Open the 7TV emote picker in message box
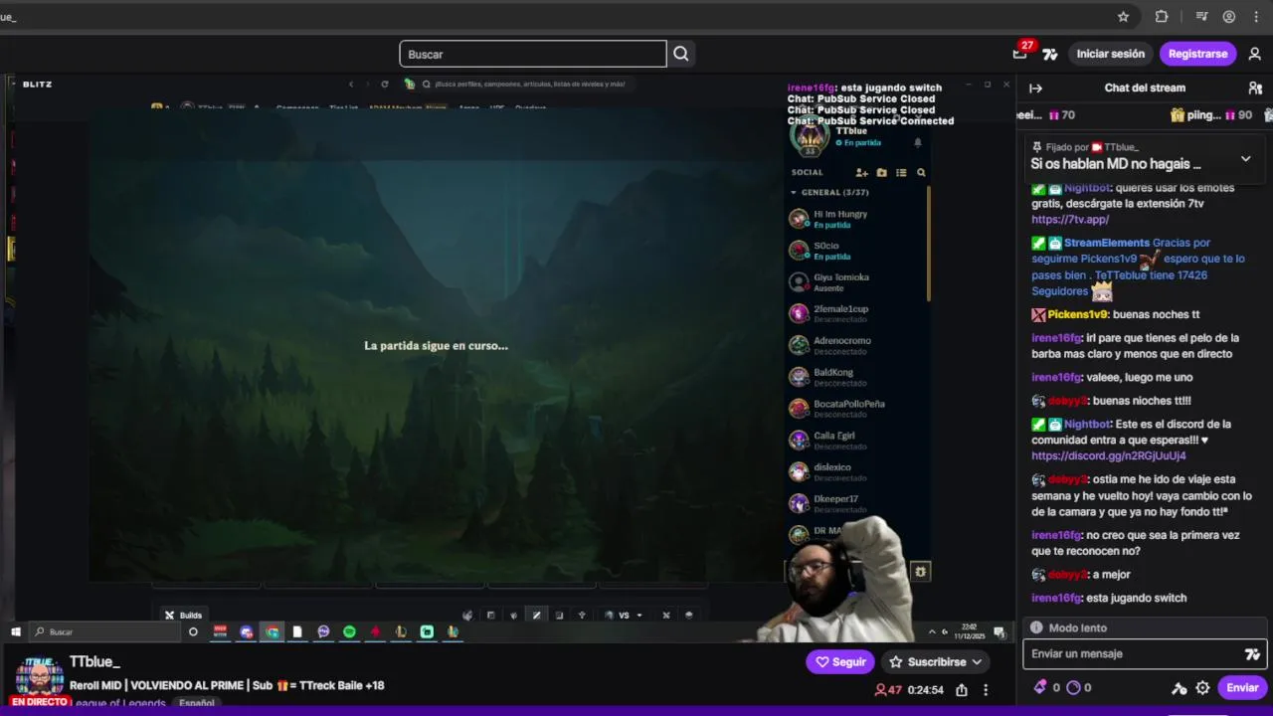Screen dimensions: 1273x716 [x=1252, y=654]
